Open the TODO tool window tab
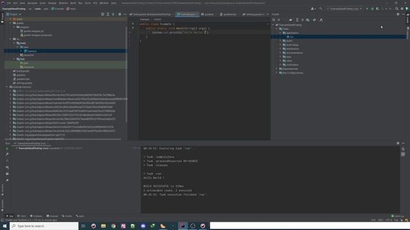 click(x=21, y=216)
